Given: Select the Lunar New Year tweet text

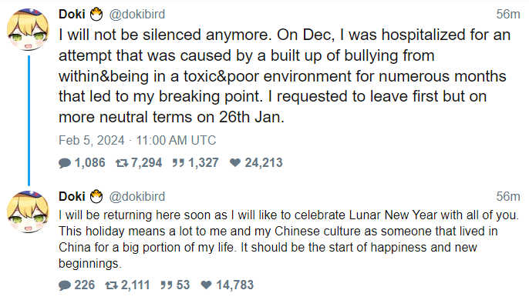Looking at the screenshot, I should click(288, 239).
